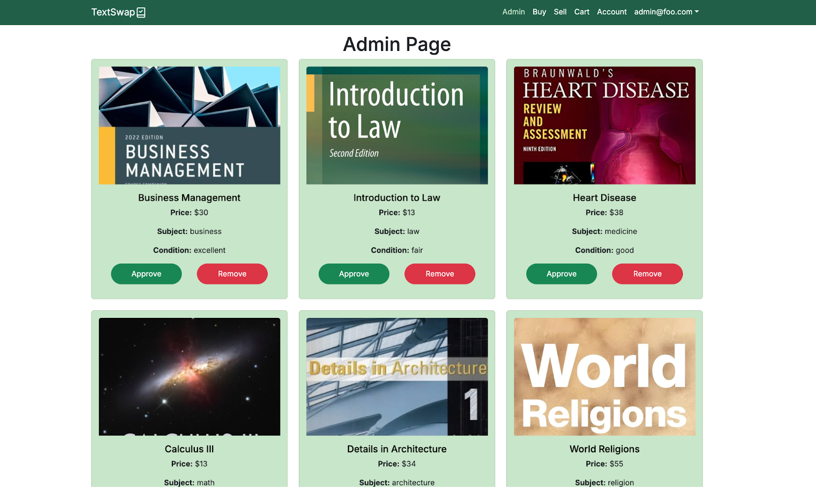
Task: Click the Details in Architecture cover
Action: 397,376
